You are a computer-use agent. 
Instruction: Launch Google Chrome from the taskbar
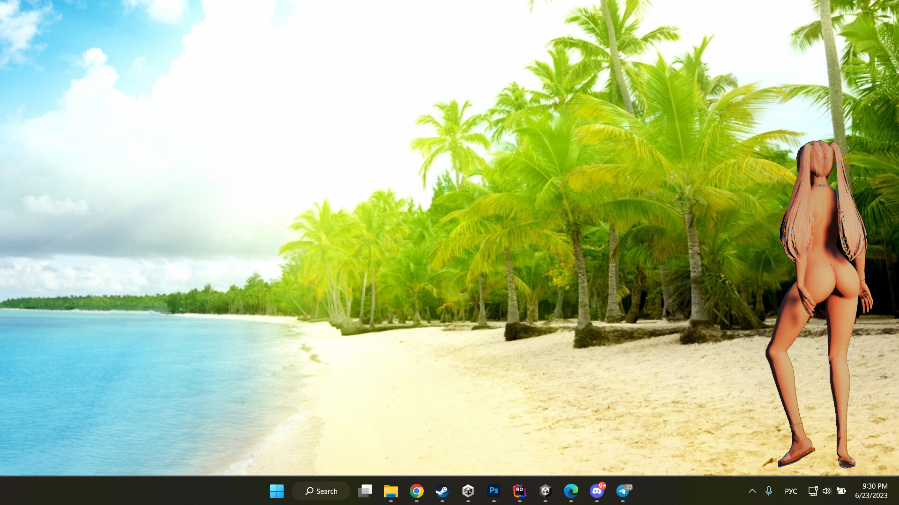pyautogui.click(x=416, y=491)
